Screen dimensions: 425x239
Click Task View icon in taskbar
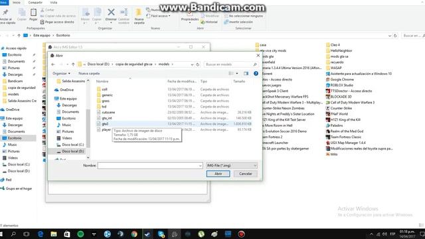click(27, 234)
